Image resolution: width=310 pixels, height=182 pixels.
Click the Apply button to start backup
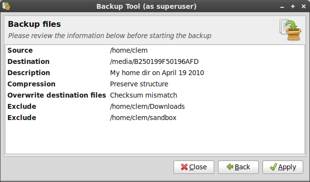coord(283,167)
